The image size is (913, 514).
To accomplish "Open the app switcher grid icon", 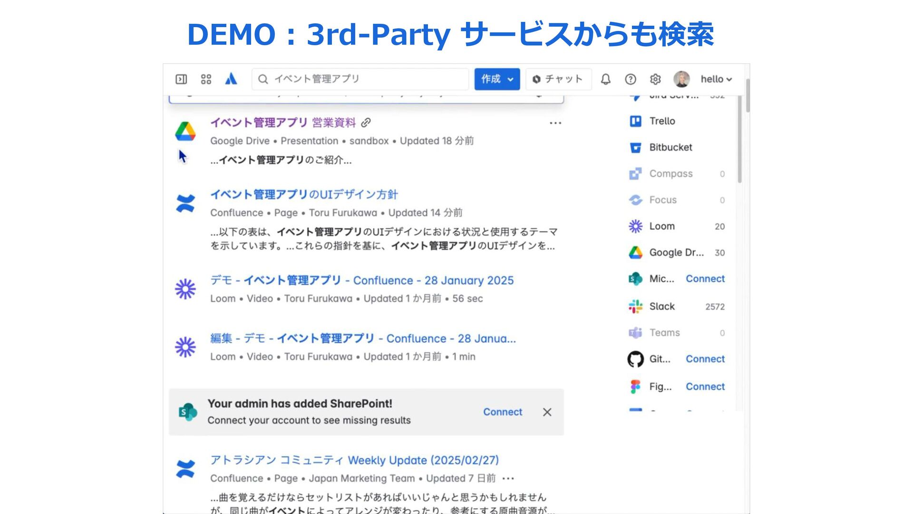I will tap(206, 79).
